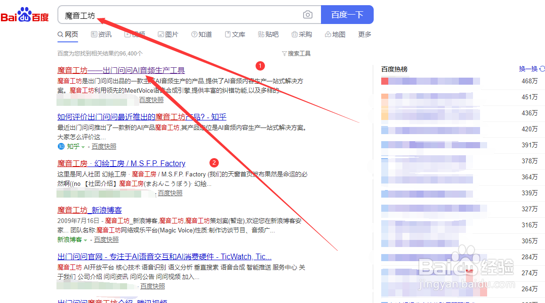This screenshot has height=303, width=545.
Task: Open hot list item with 436万
Action: coord(459,113)
